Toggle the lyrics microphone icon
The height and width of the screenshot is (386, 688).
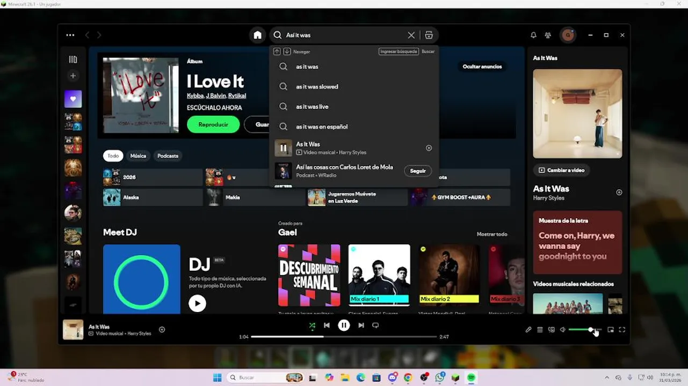[x=528, y=330]
